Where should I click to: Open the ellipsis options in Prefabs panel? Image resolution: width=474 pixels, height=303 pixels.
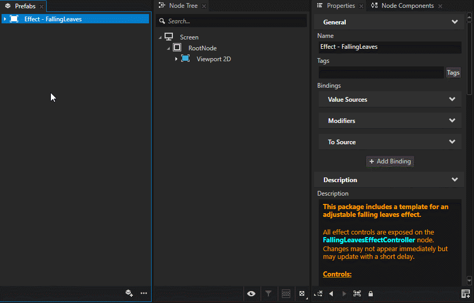pos(143,293)
